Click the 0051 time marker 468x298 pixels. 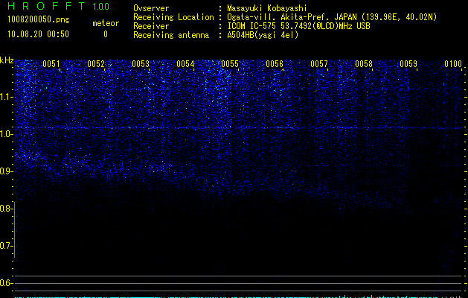[51, 64]
